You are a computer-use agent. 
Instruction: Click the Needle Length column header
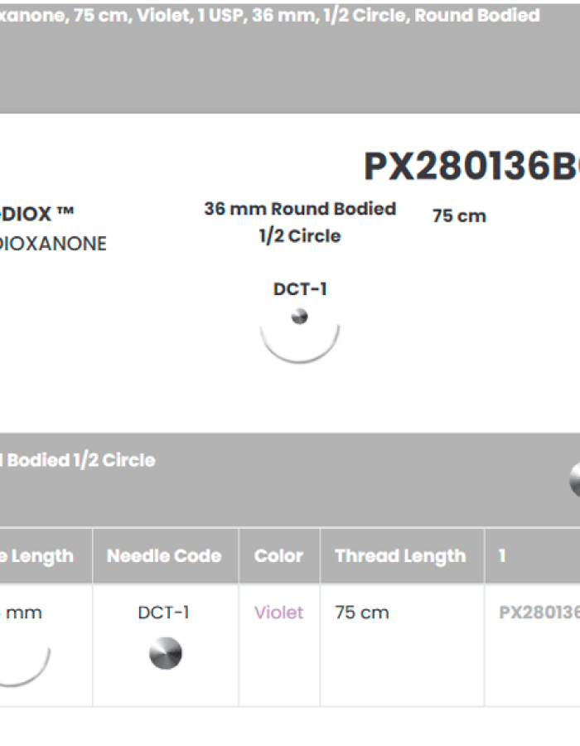click(x=37, y=556)
